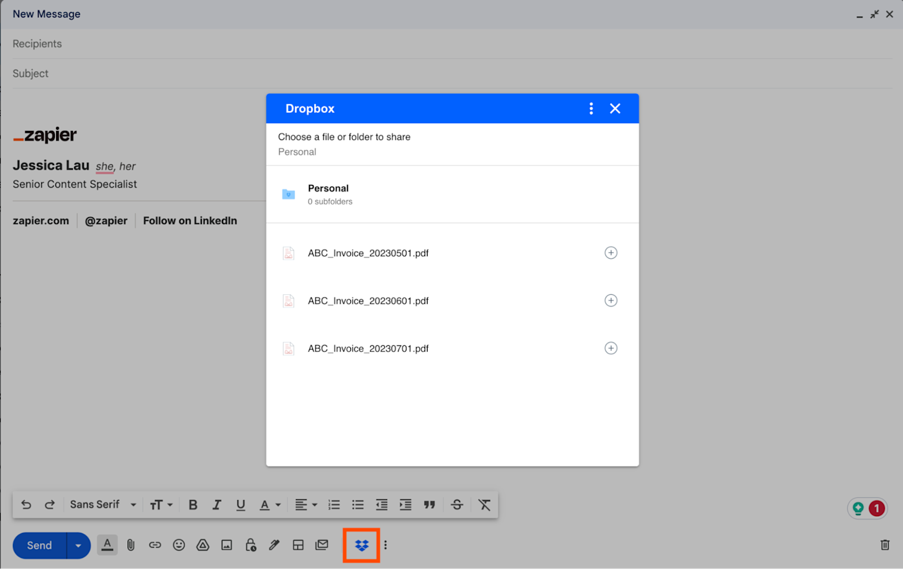The image size is (903, 569).
Task: Click the green lightbulb extension badge
Action: [x=858, y=508]
